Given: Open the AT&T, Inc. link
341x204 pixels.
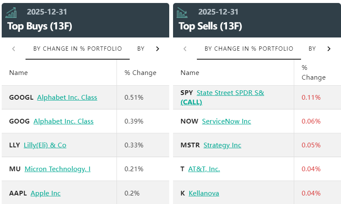Looking at the screenshot, I should pyautogui.click(x=204, y=169).
